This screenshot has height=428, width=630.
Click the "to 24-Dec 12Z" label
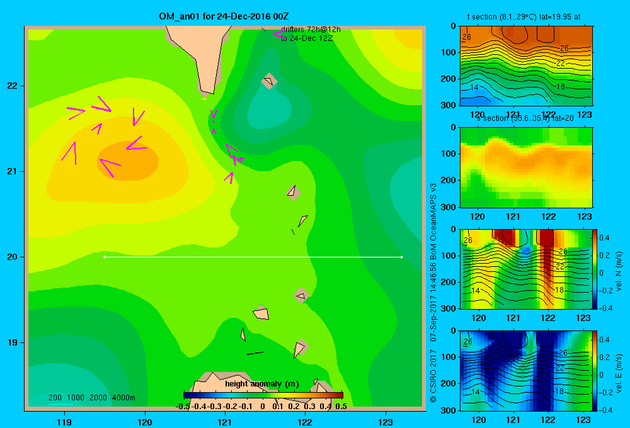(307, 38)
